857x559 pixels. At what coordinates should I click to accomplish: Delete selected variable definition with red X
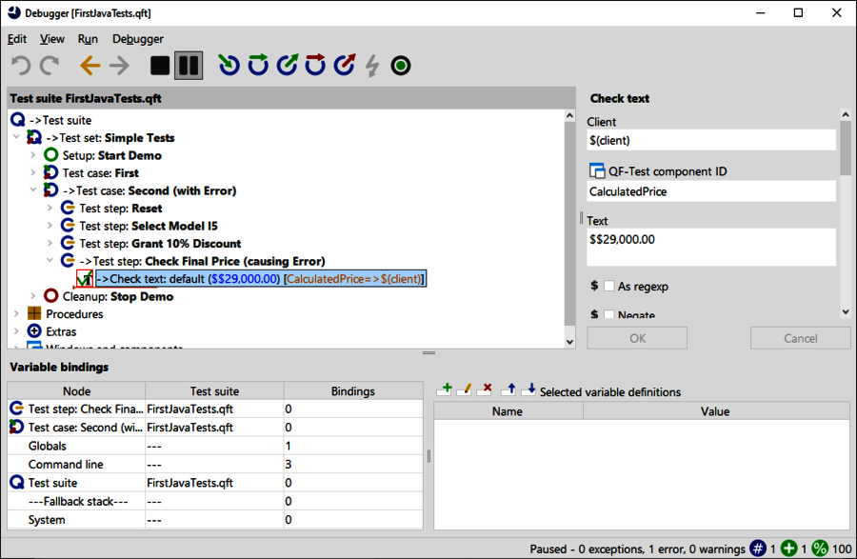pyautogui.click(x=486, y=389)
